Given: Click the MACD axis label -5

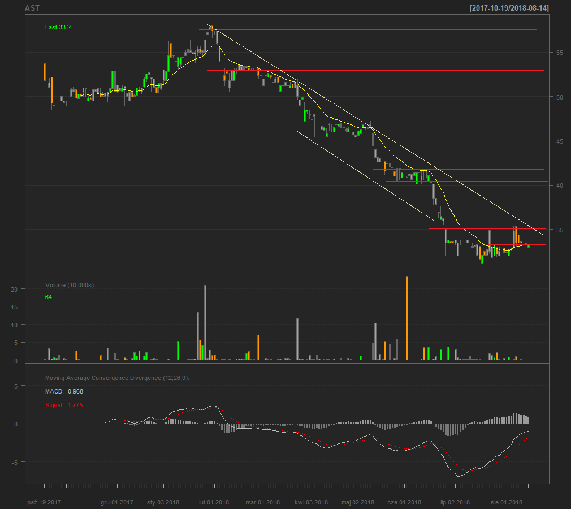Looking at the screenshot, I should (x=15, y=463).
